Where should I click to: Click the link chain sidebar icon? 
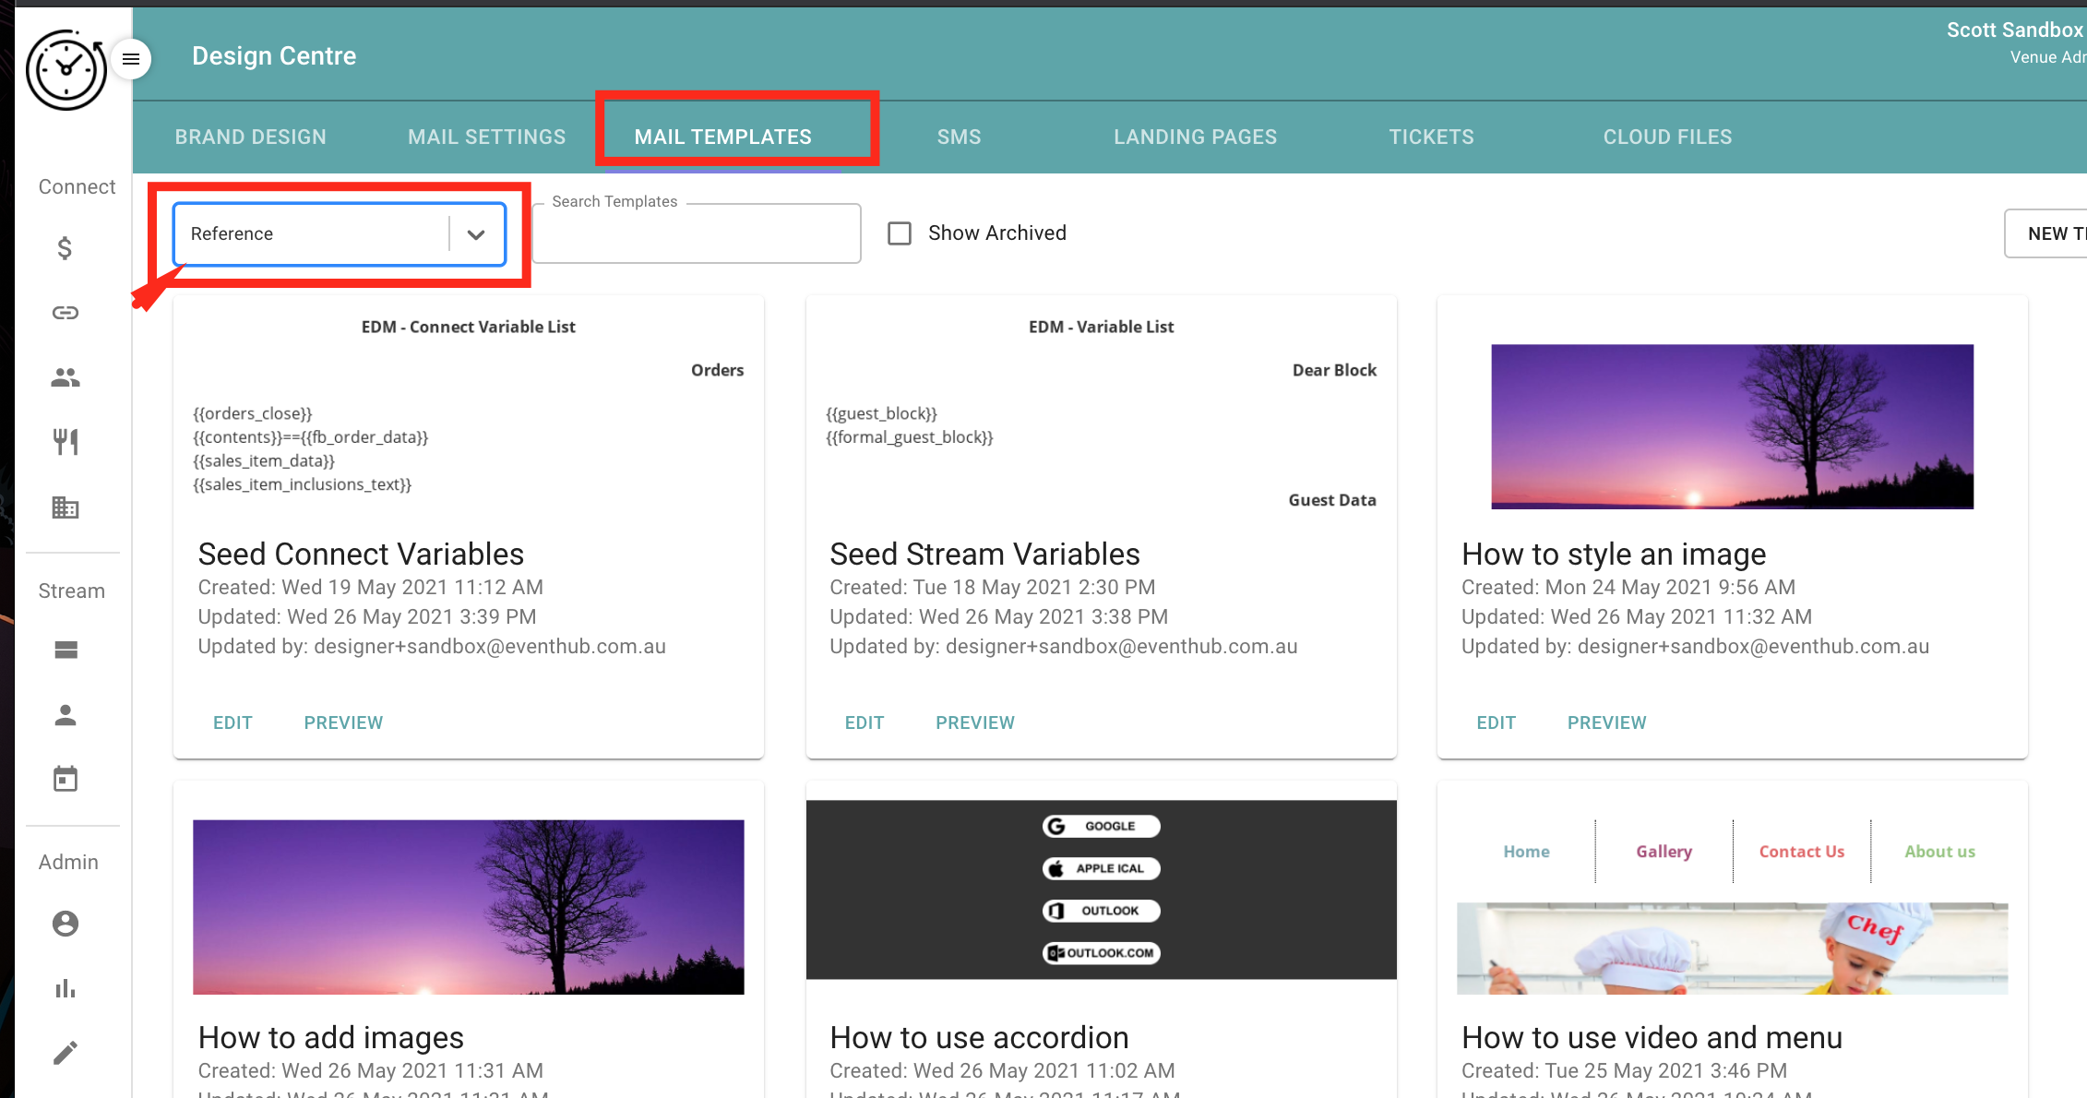pos(65,313)
